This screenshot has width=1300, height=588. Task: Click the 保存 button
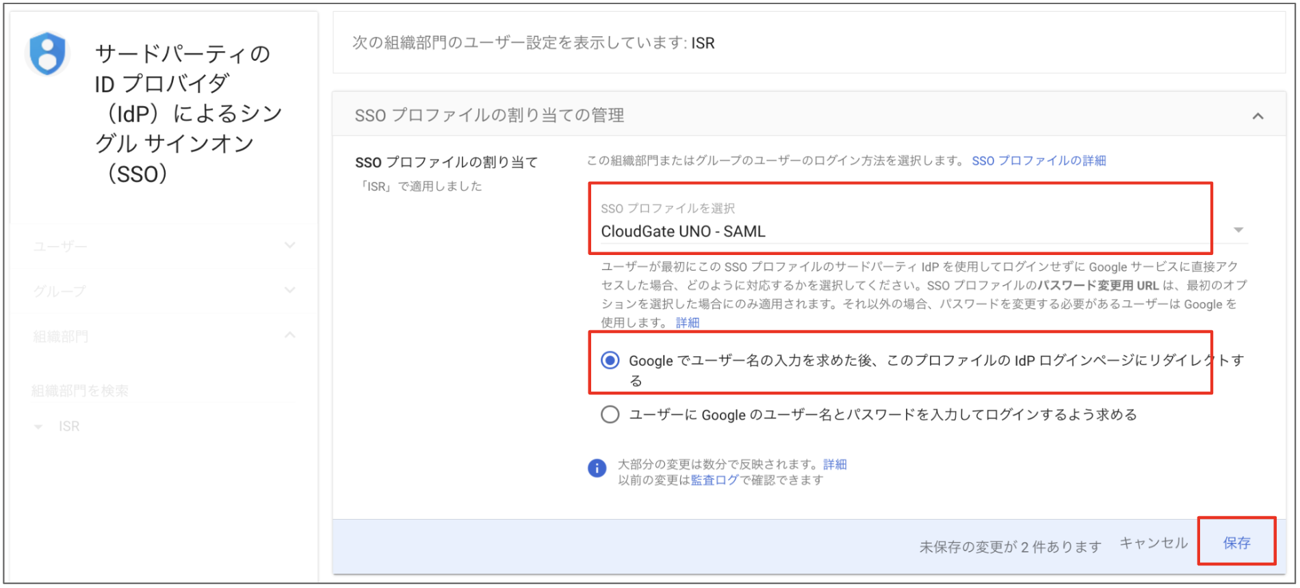tap(1236, 543)
